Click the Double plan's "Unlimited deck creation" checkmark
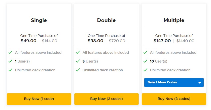The width and height of the screenshot is (211, 110). (78, 70)
